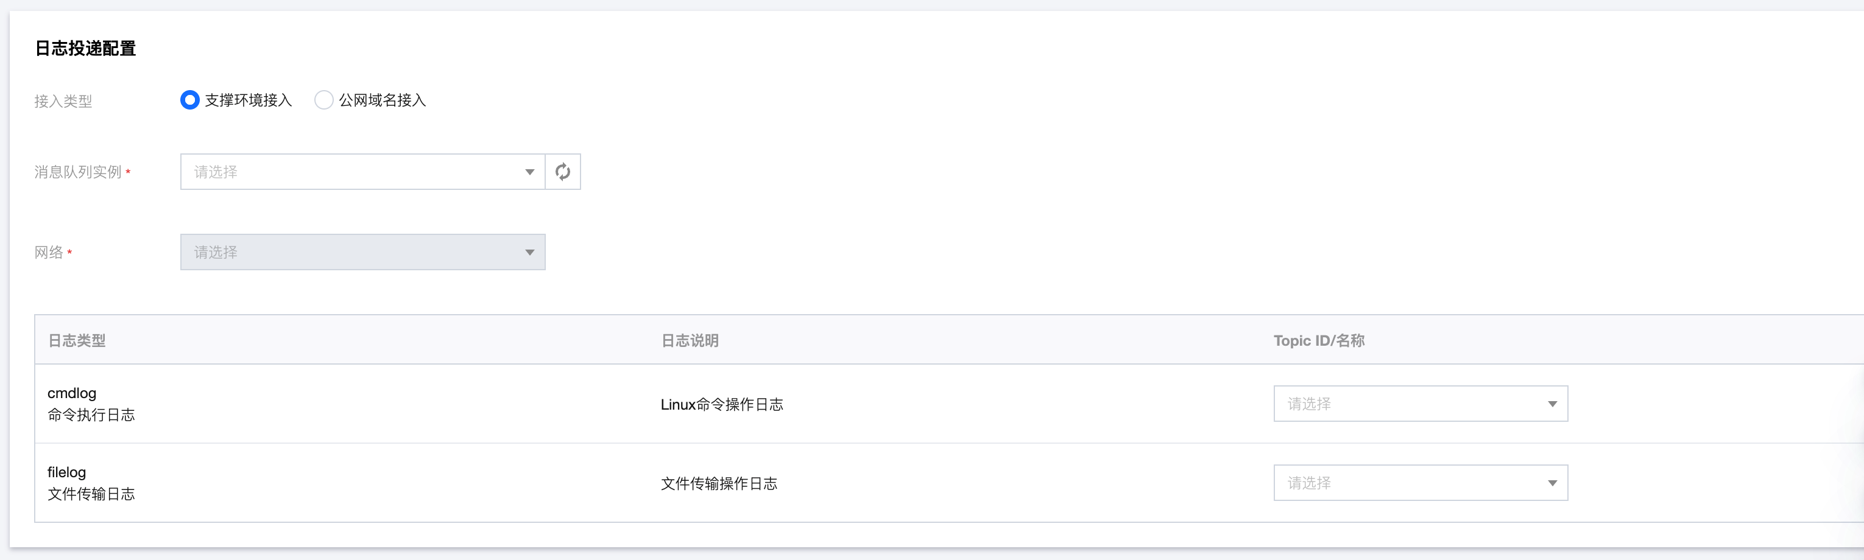Open the cmdlog Topic ID dropdown
This screenshot has height=560, width=1864.
(1411, 404)
